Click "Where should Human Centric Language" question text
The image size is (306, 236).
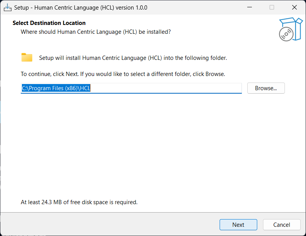point(96,32)
